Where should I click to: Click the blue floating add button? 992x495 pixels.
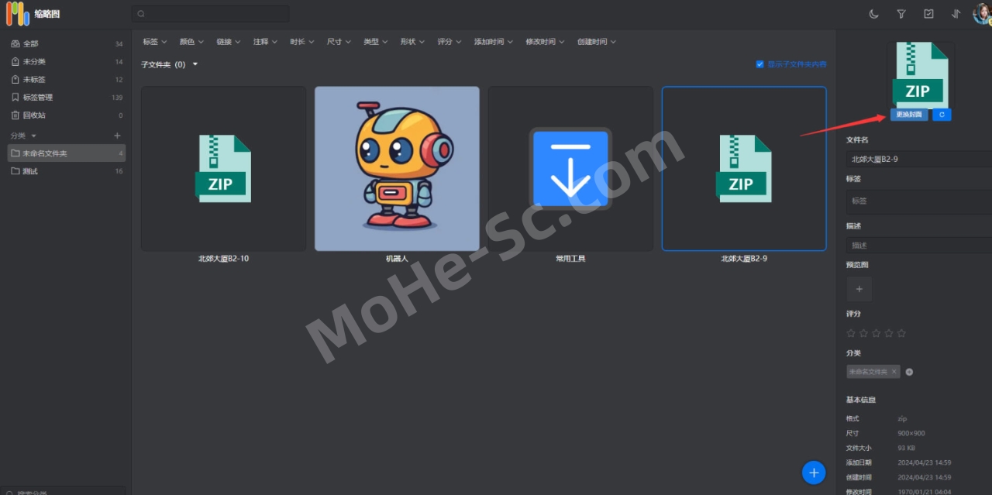pos(813,472)
